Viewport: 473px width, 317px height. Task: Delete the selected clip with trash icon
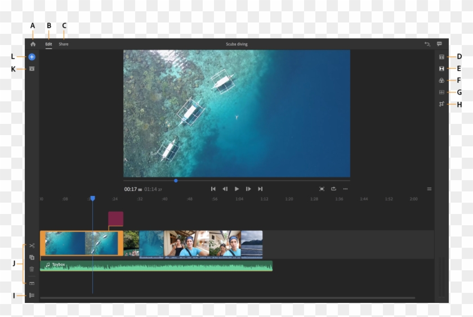[x=32, y=269]
